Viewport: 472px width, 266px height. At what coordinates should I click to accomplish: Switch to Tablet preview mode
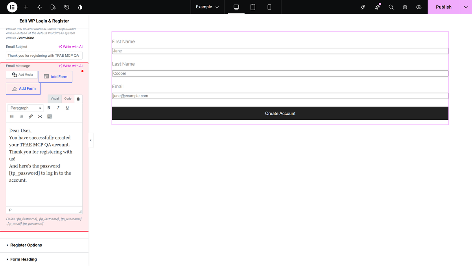coord(253,7)
